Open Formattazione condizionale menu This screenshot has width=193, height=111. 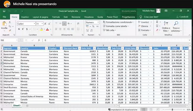[118, 22]
